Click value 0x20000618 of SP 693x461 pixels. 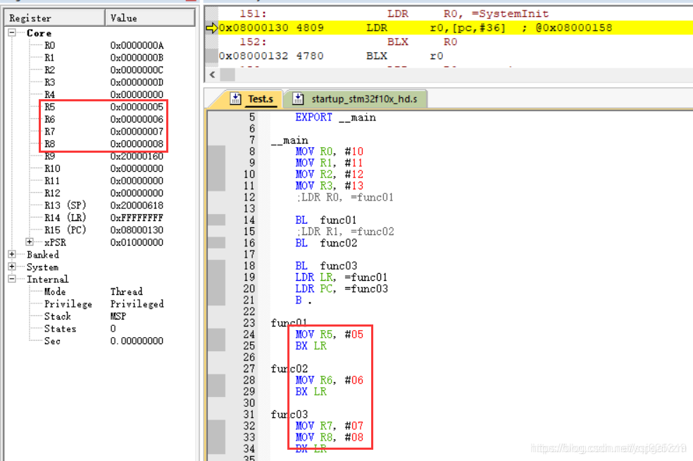pyautogui.click(x=137, y=206)
